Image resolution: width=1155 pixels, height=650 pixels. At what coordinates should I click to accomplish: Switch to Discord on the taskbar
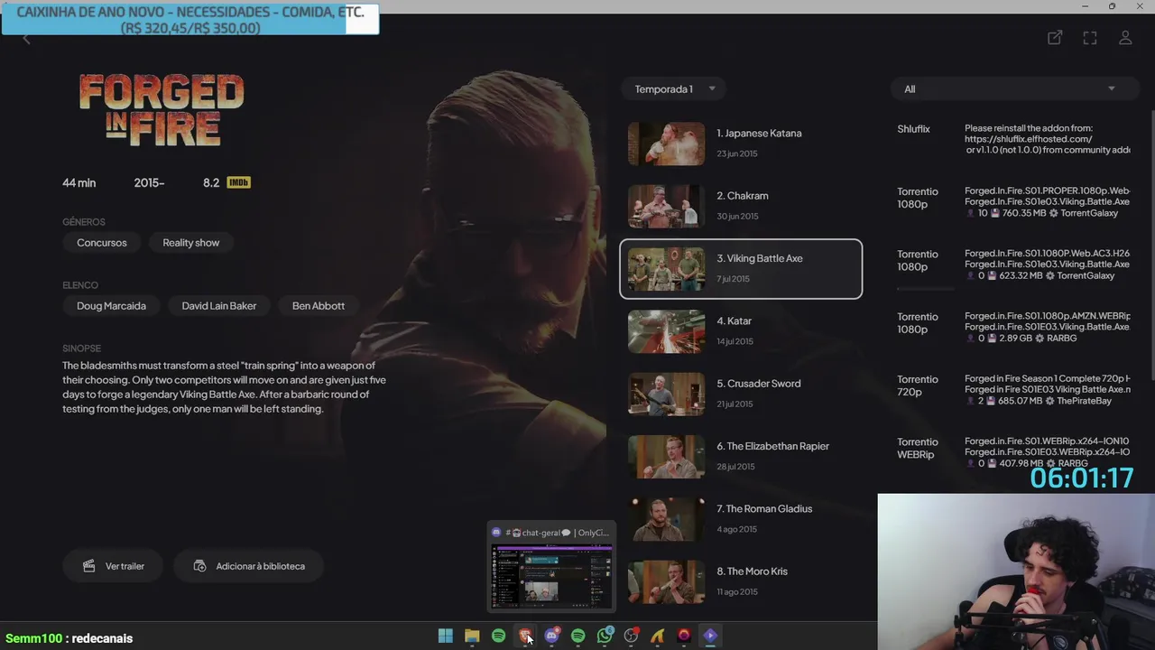(551, 636)
